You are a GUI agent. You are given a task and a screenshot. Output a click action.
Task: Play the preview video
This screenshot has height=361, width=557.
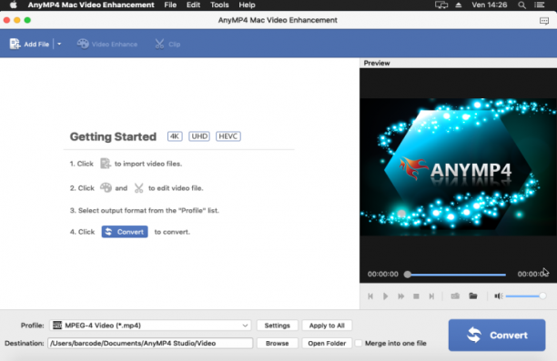[x=385, y=296]
